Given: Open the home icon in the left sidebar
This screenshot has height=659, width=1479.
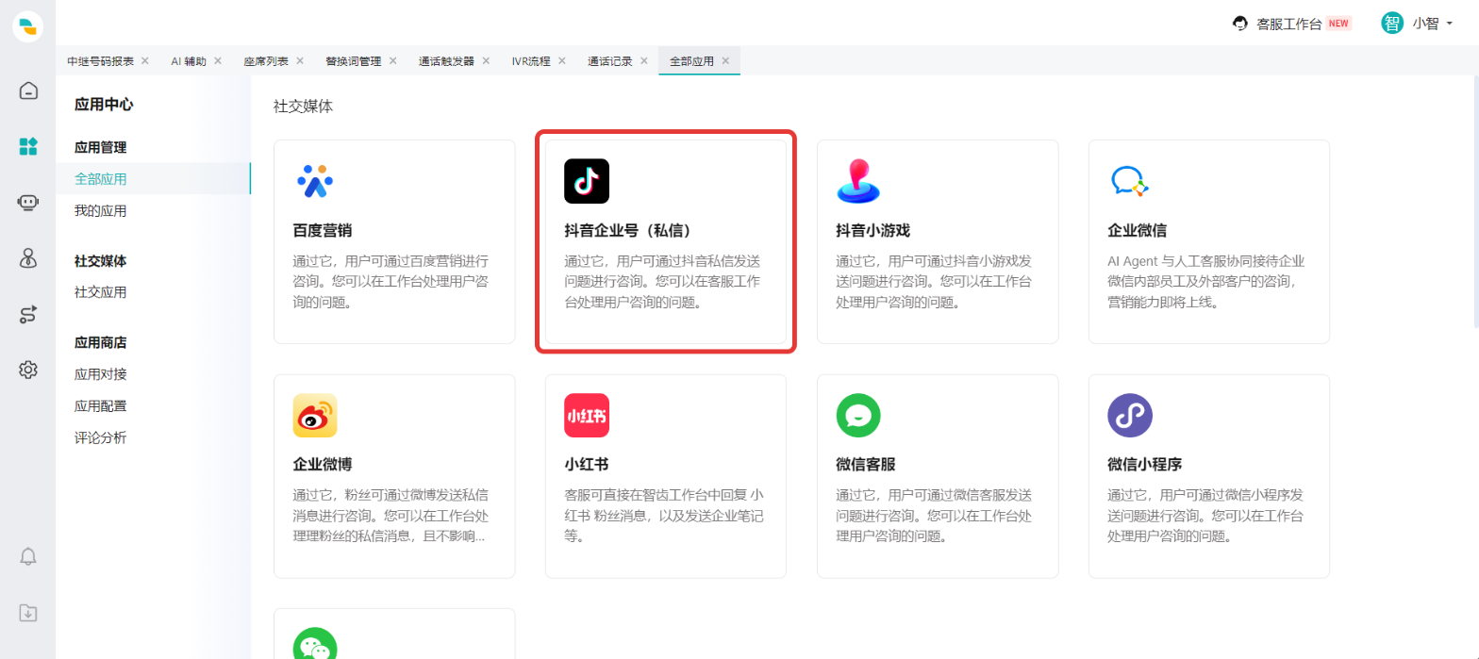Looking at the screenshot, I should coord(28,91).
